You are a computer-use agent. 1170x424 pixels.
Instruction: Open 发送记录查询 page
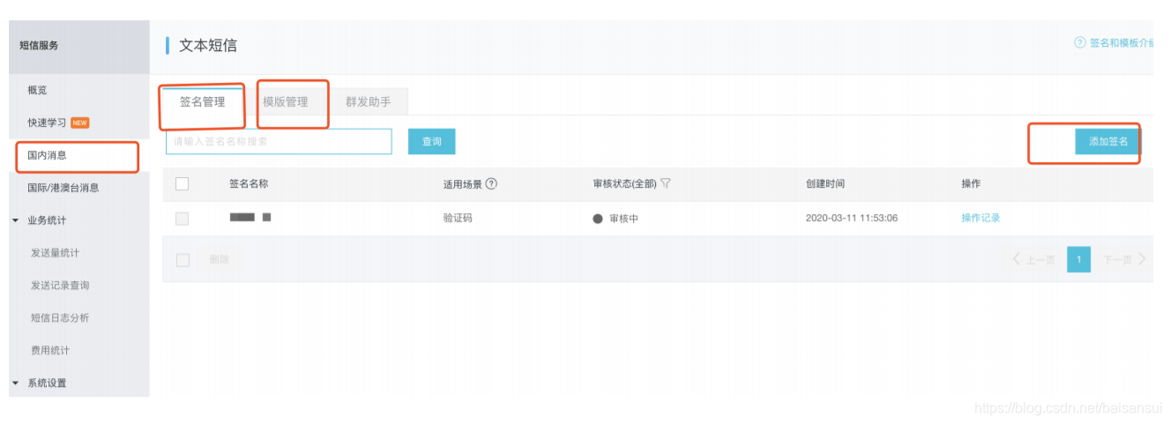[60, 286]
